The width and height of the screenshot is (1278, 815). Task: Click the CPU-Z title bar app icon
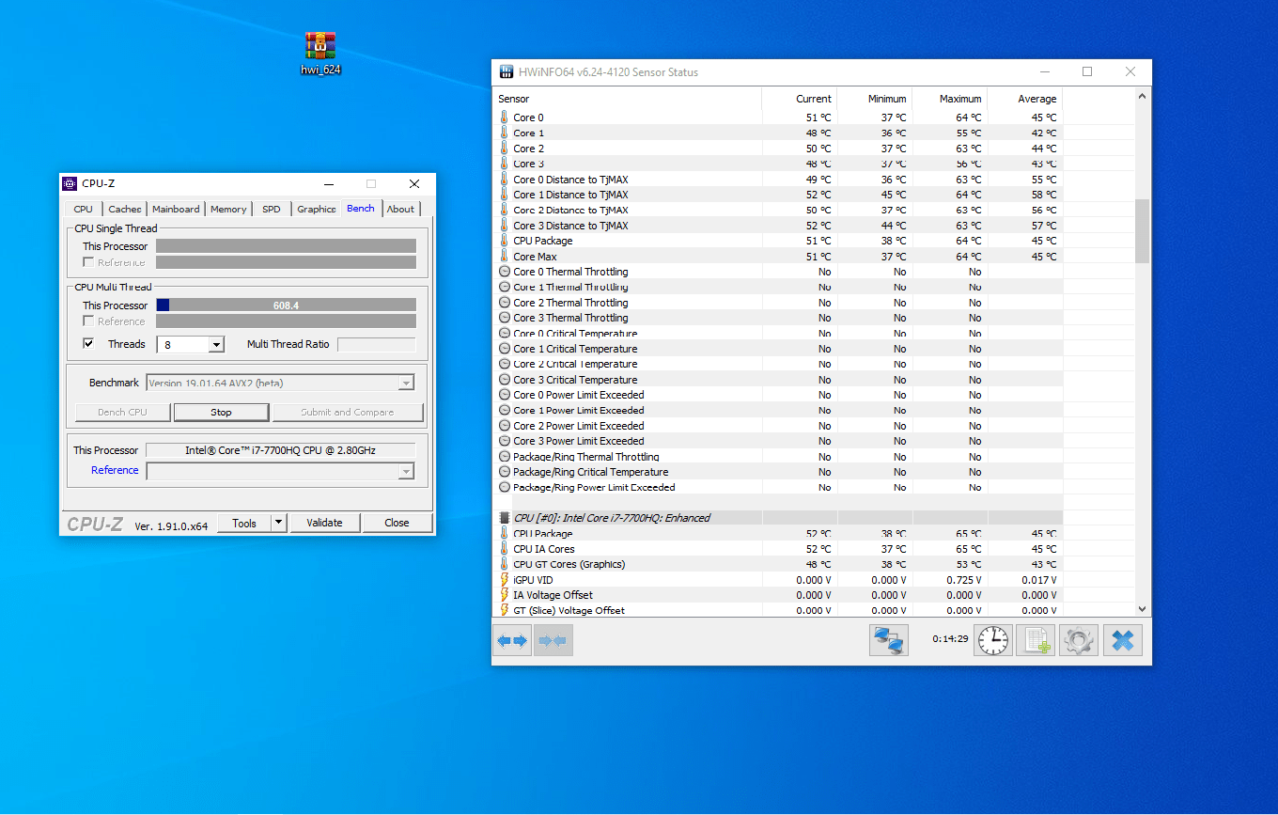click(70, 183)
